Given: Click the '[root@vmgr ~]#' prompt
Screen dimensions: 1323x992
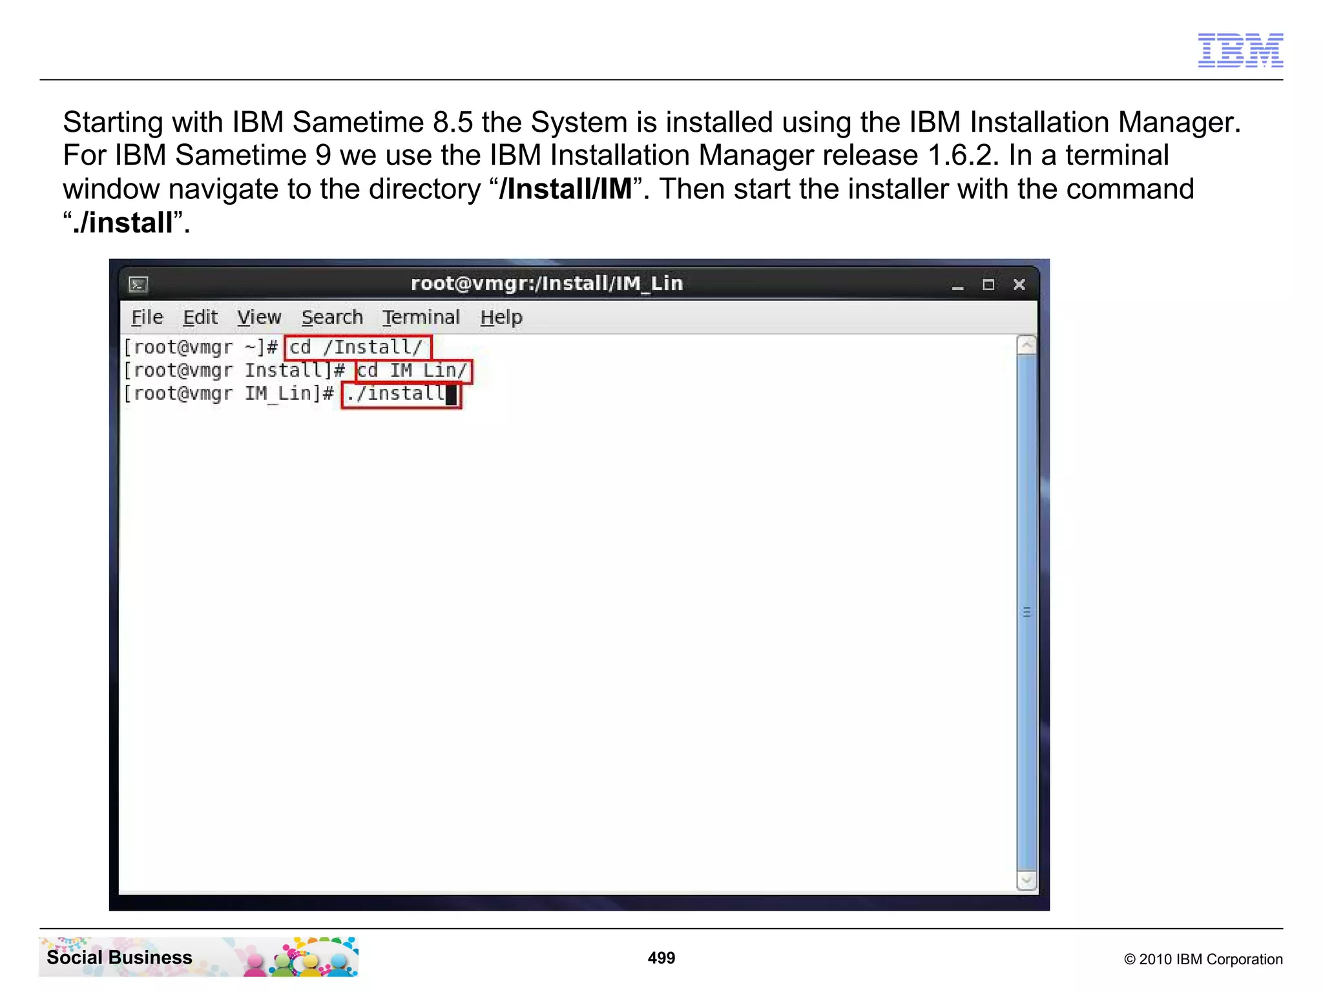Looking at the screenshot, I should pyautogui.click(x=201, y=347).
